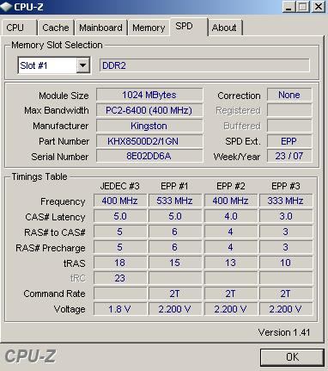Click the maximize window button
Viewport: 328px width, 371px height.
(303, 7)
